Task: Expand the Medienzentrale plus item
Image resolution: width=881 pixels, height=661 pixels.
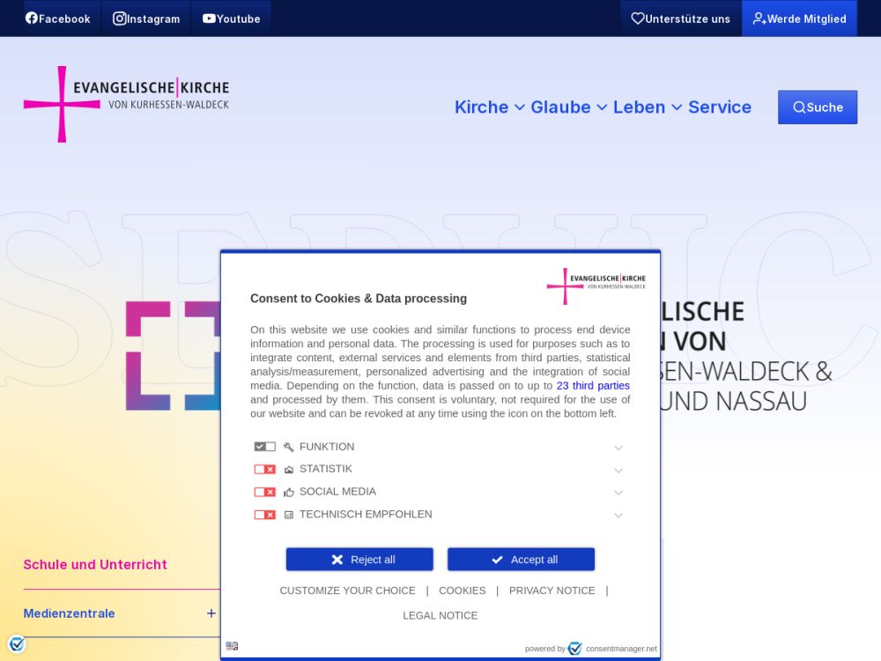Action: (x=211, y=613)
